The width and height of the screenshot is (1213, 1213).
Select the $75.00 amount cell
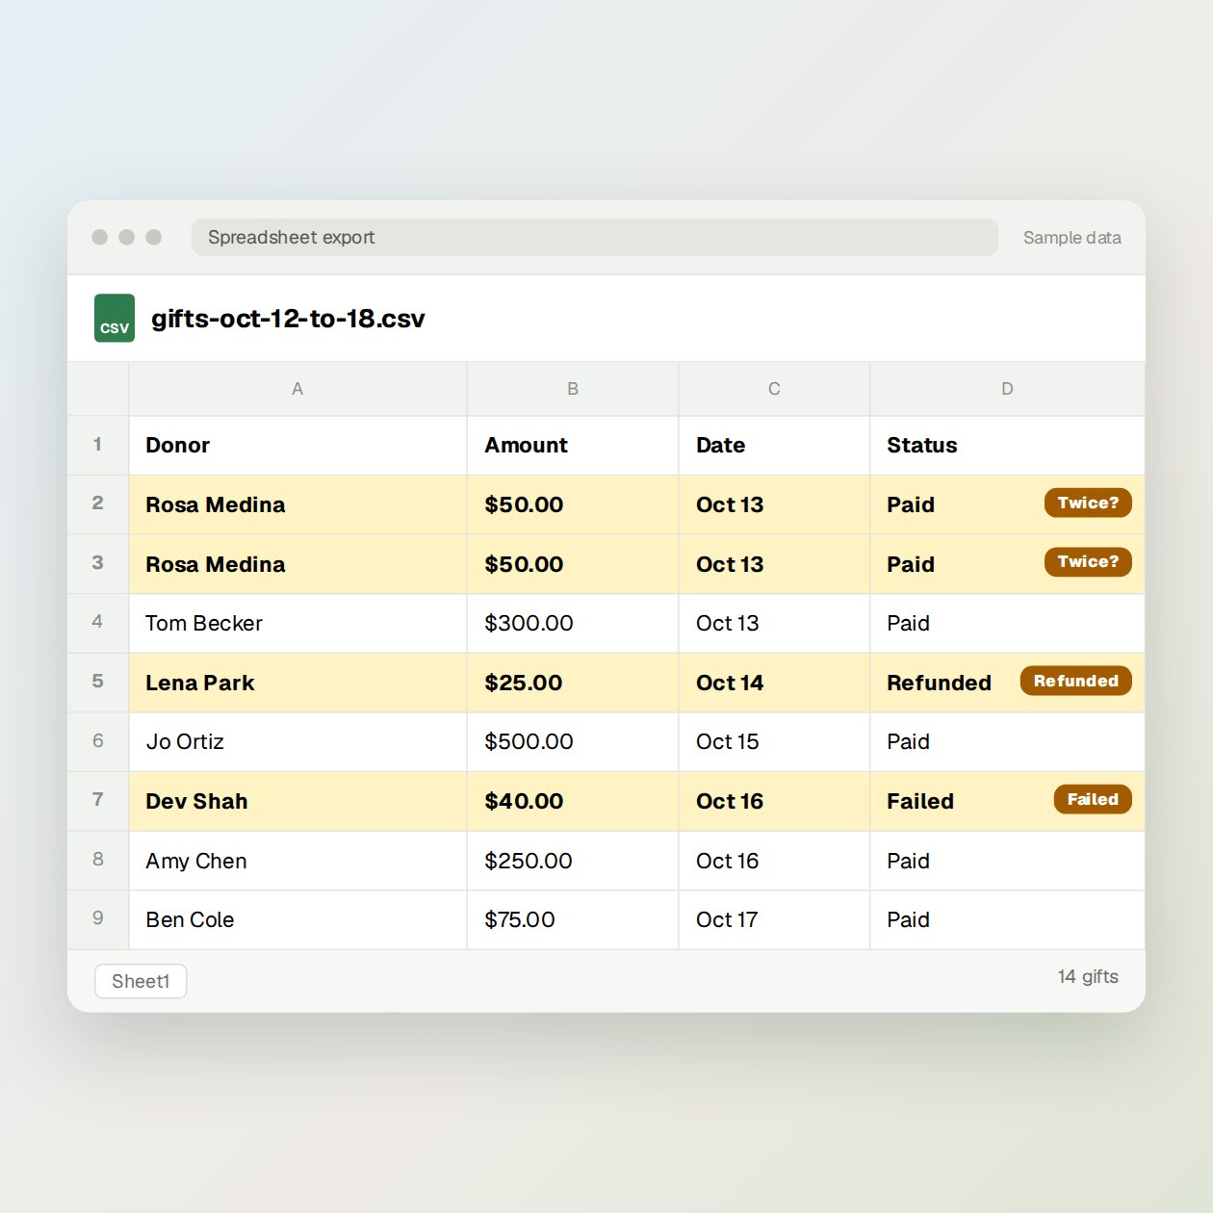(573, 919)
